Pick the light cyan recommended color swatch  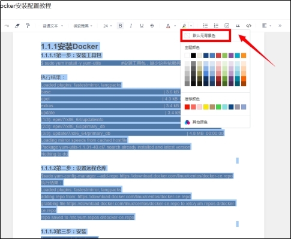225,107
